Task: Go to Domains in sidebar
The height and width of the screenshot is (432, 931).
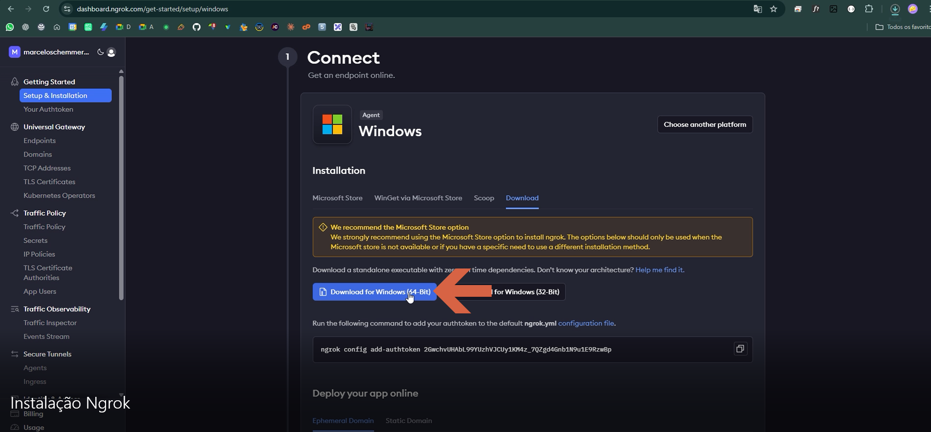Action: (x=38, y=154)
